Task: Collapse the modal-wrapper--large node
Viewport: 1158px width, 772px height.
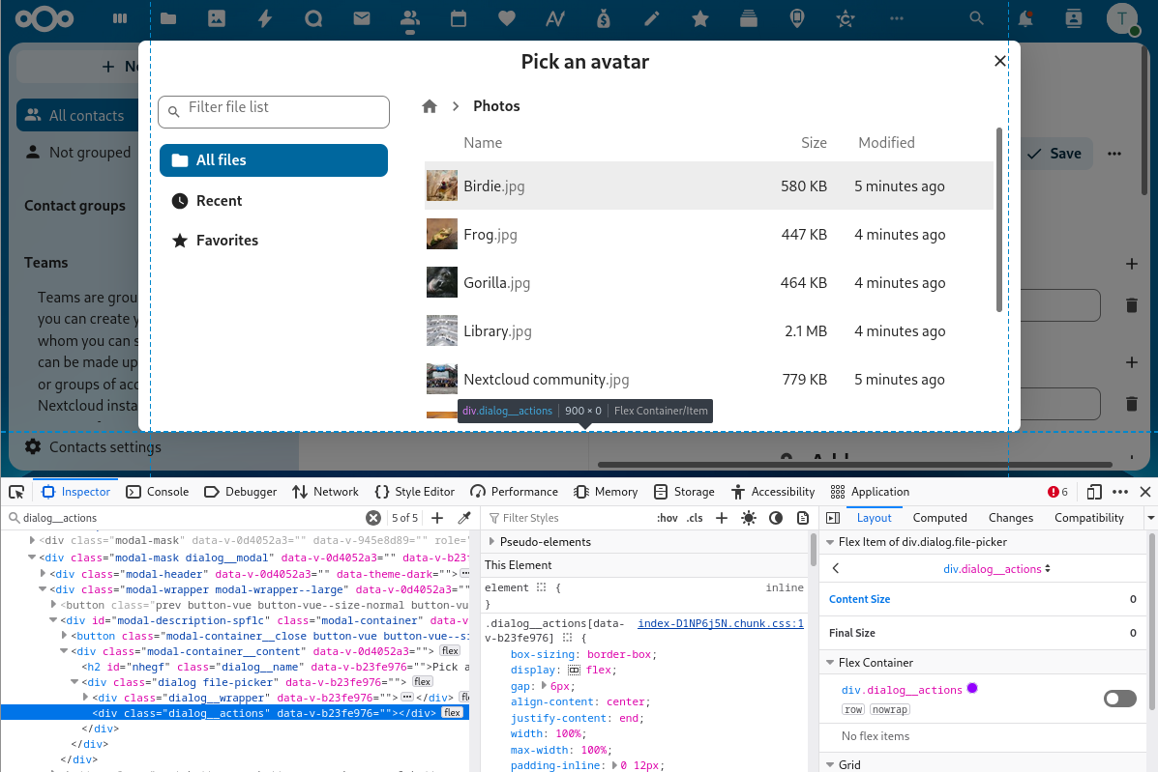Action: coord(43,589)
